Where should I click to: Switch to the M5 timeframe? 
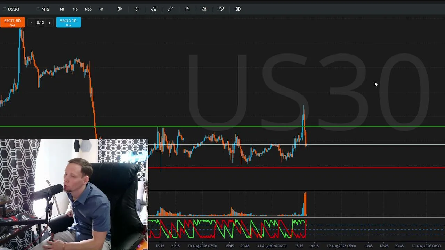pyautogui.click(x=75, y=9)
